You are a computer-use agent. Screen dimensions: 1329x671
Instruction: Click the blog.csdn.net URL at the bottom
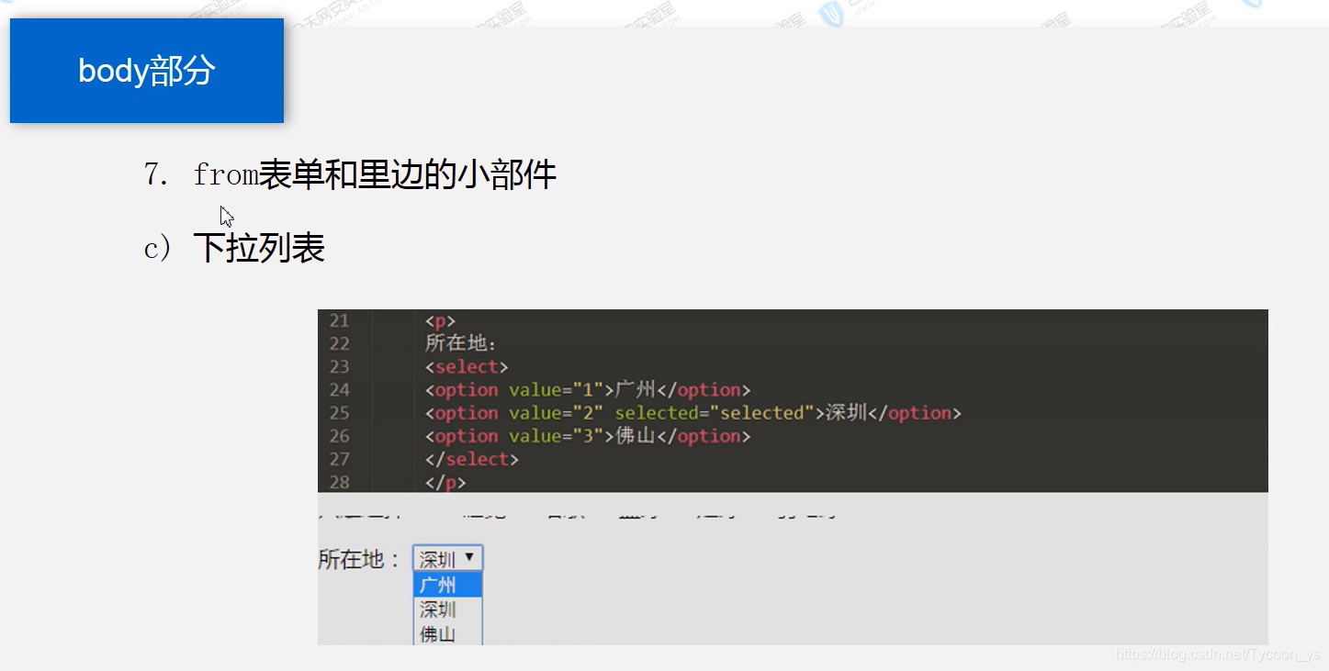click(x=1219, y=654)
